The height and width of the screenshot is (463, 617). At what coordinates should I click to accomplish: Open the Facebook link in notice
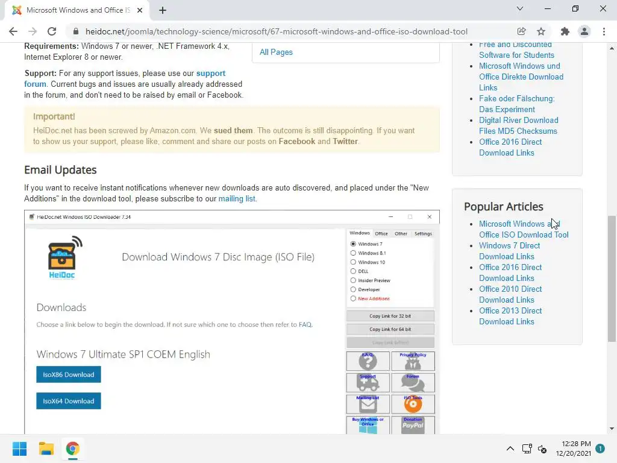tap(296, 141)
